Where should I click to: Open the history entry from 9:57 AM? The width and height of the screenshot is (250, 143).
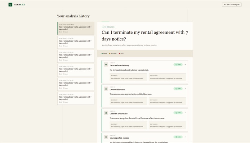[76, 42]
